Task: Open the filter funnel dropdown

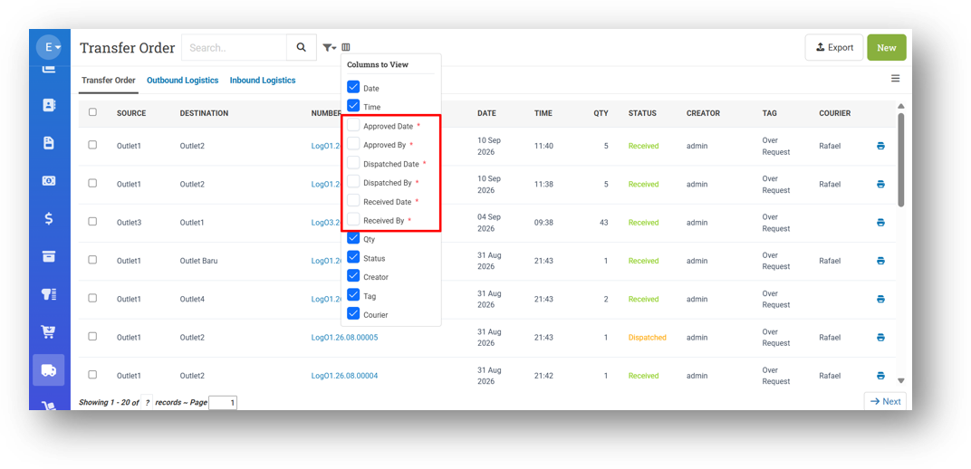Action: [330, 48]
